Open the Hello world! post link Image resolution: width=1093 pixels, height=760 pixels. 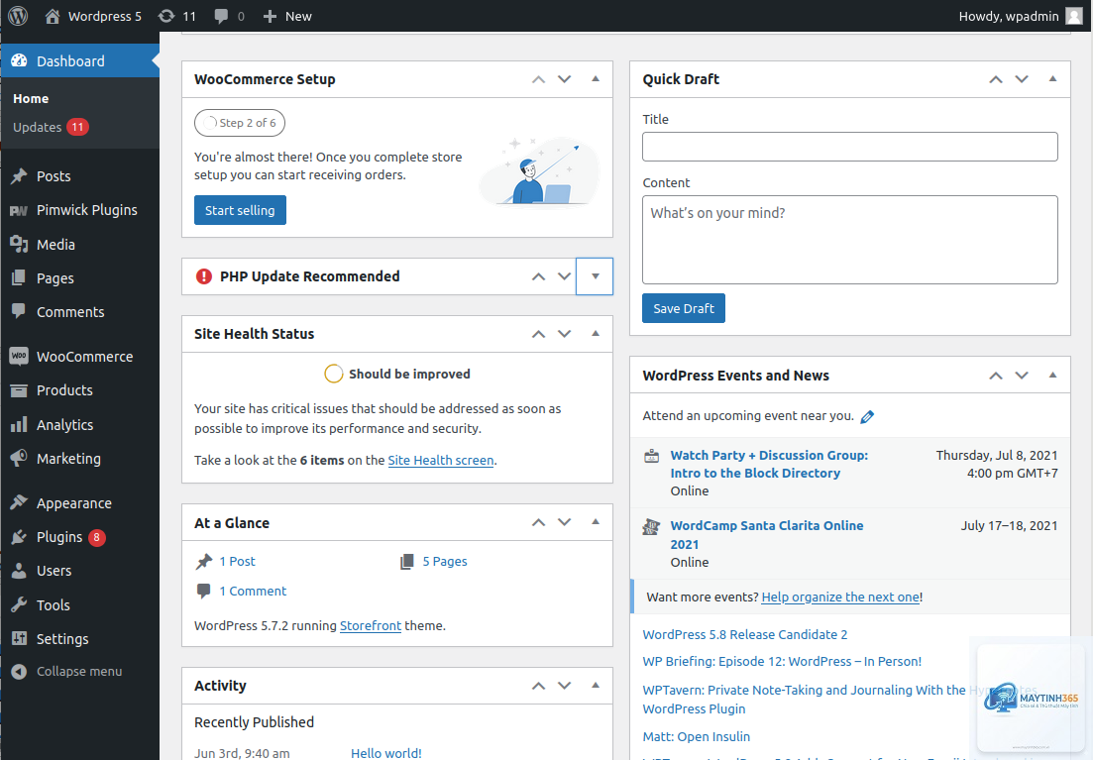386,753
